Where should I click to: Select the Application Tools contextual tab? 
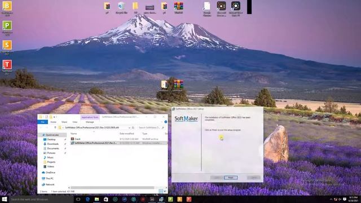click(90, 117)
